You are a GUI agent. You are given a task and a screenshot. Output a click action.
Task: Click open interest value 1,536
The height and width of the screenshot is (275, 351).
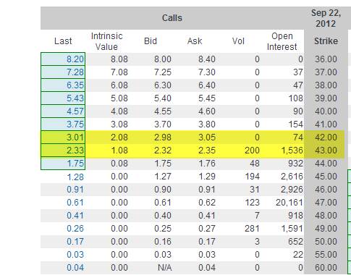(x=292, y=151)
